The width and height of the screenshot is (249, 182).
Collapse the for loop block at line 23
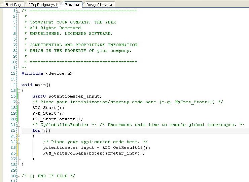tap(19, 136)
